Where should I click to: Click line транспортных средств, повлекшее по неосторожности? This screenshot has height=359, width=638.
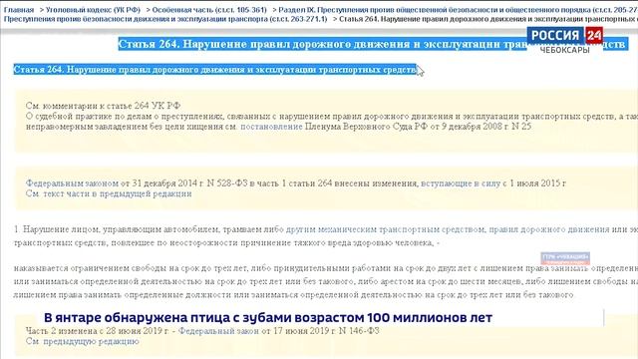226,243
